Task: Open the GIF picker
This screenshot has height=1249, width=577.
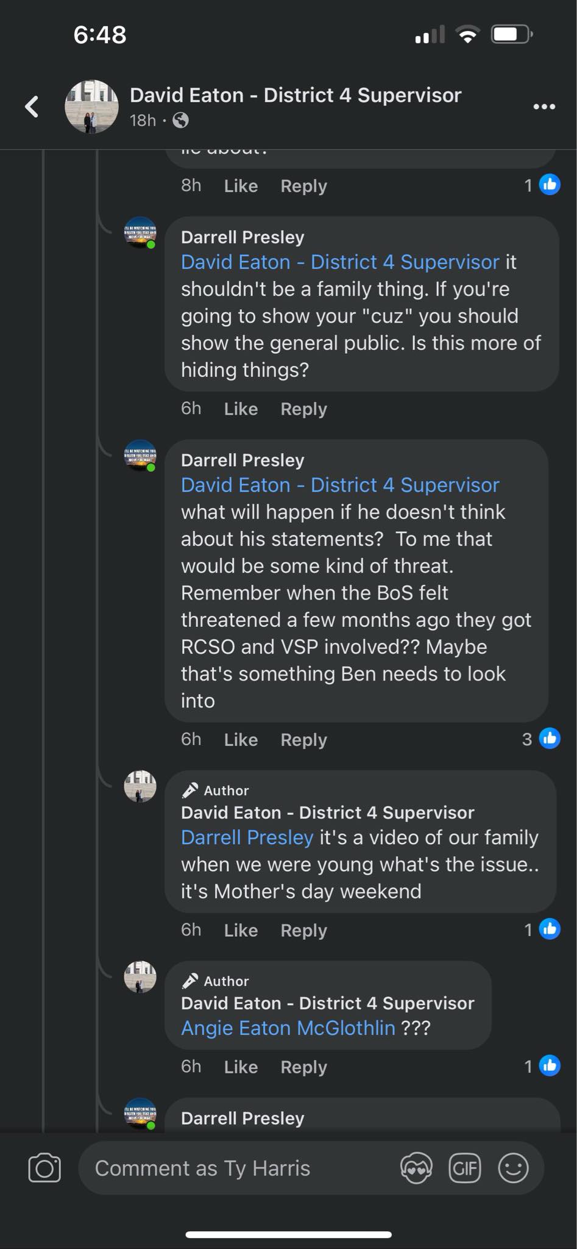Action: click(465, 1168)
